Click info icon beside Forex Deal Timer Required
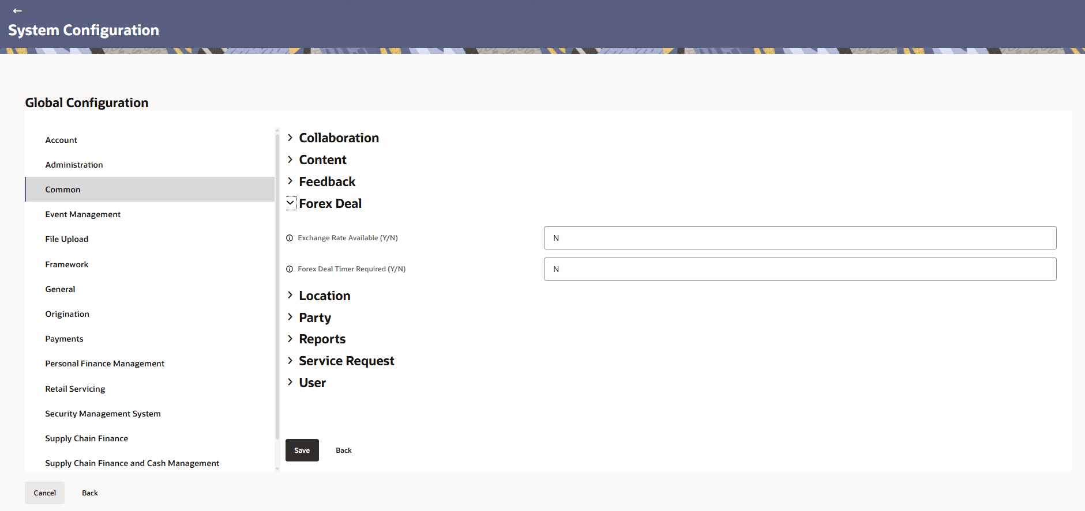Image resolution: width=1085 pixels, height=511 pixels. click(290, 269)
